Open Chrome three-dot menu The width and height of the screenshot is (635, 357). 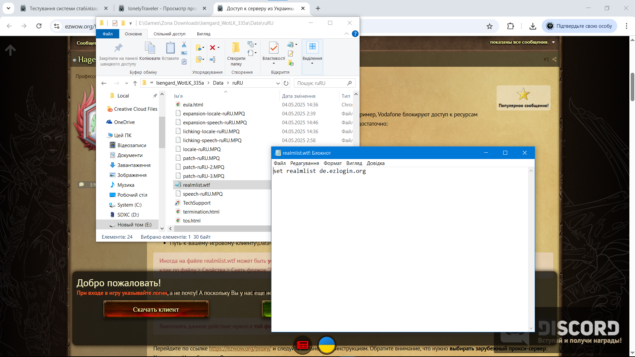click(x=626, y=26)
